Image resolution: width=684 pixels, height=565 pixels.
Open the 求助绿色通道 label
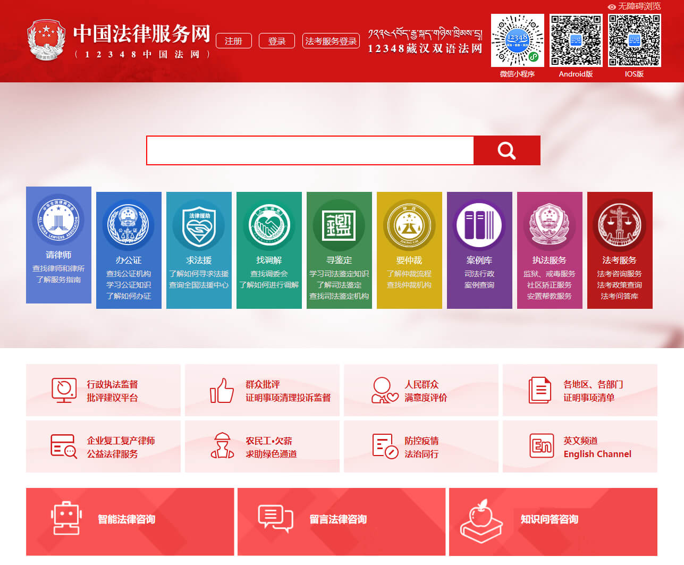(271, 454)
